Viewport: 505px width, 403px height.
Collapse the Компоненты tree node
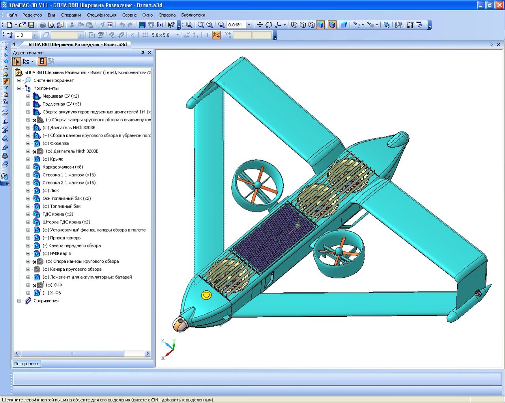[19, 88]
